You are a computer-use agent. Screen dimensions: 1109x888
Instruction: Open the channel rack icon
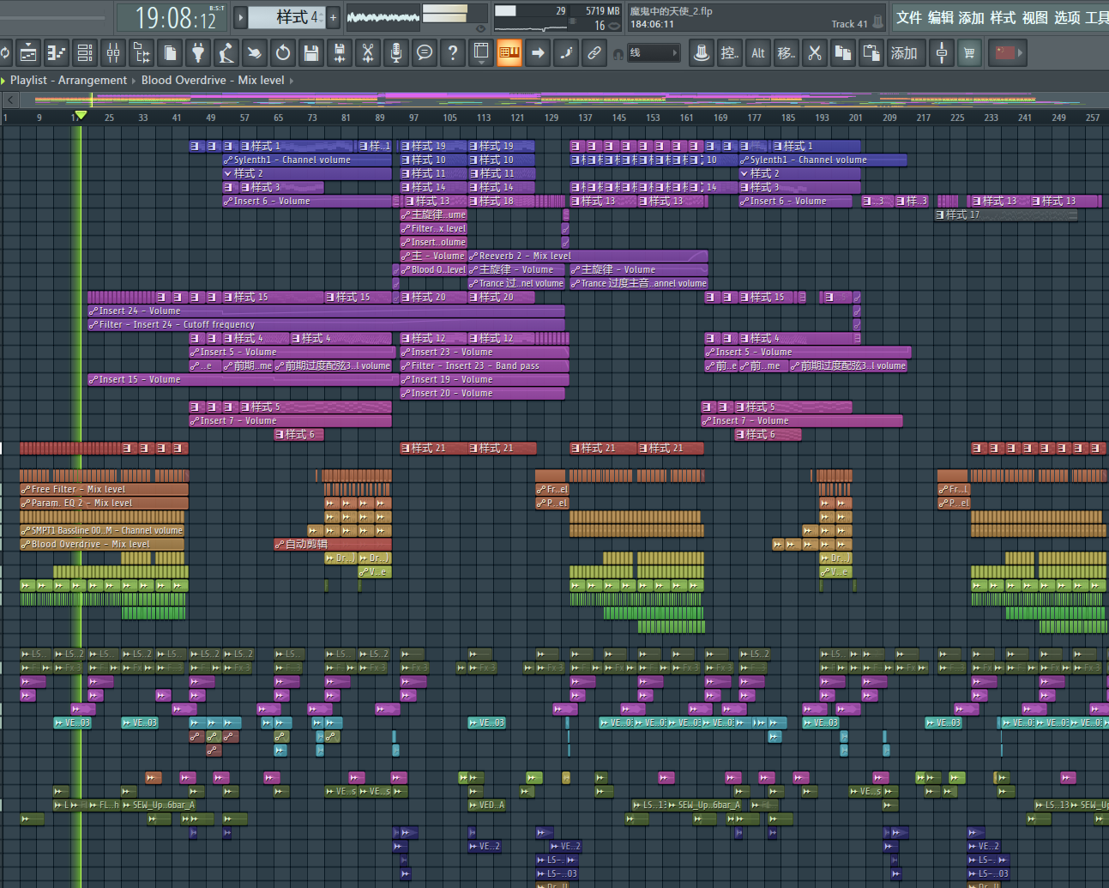[x=85, y=53]
